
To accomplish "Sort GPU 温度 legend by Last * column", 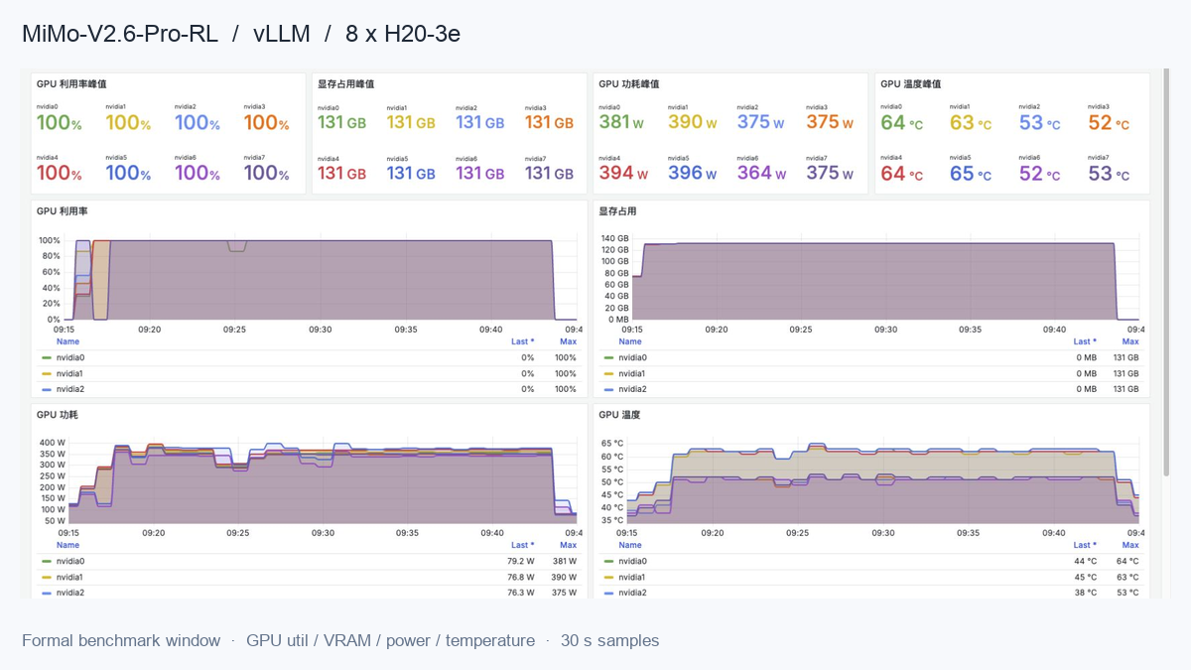I will (1086, 545).
